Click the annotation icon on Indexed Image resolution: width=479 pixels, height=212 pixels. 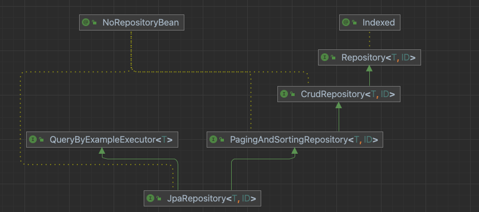346,22
